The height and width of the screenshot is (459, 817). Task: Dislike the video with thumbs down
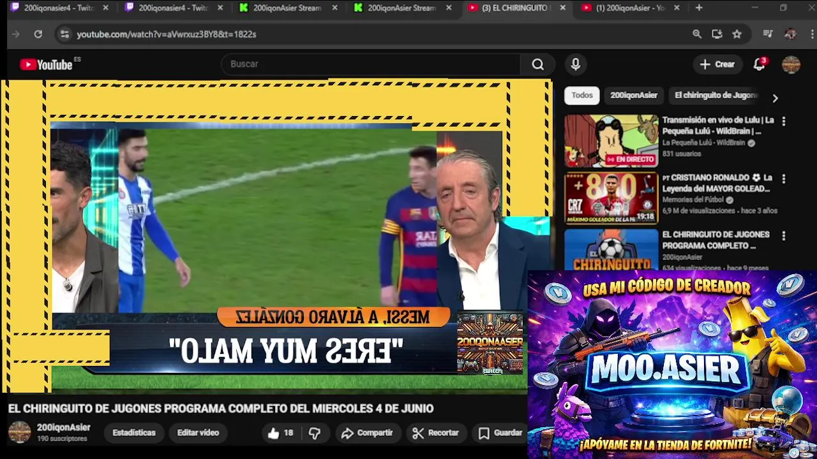(x=315, y=433)
